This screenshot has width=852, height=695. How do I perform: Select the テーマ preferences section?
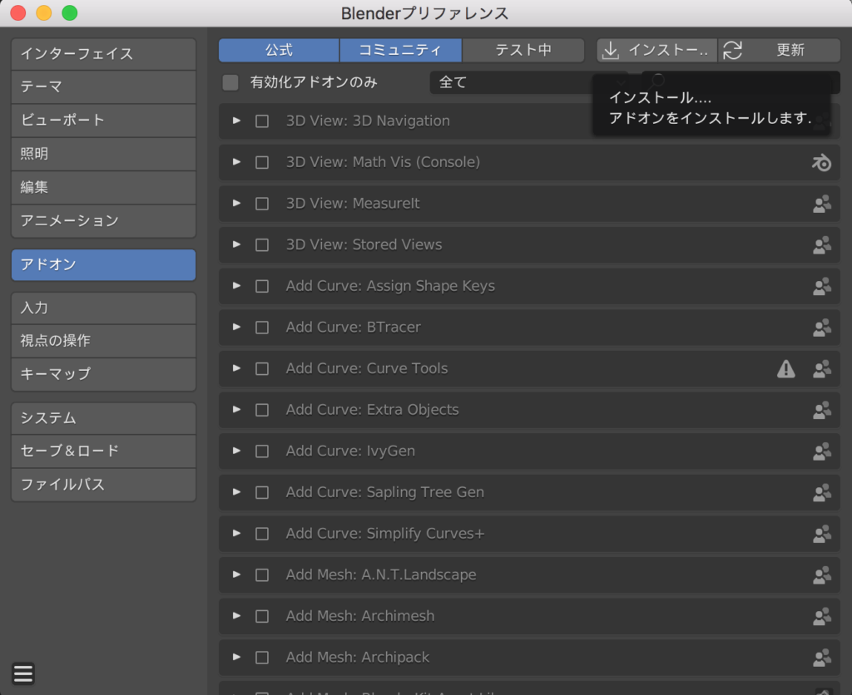tap(103, 86)
